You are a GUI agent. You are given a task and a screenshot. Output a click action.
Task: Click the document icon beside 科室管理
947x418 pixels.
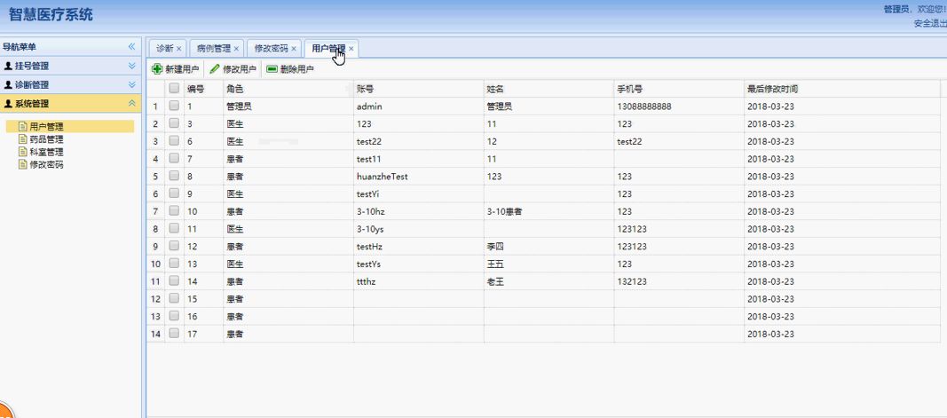pos(23,153)
